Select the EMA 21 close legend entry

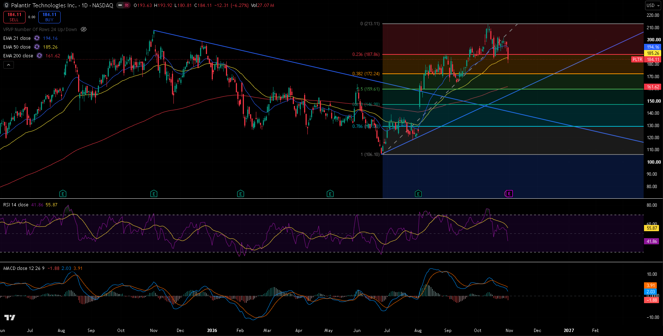coord(17,38)
